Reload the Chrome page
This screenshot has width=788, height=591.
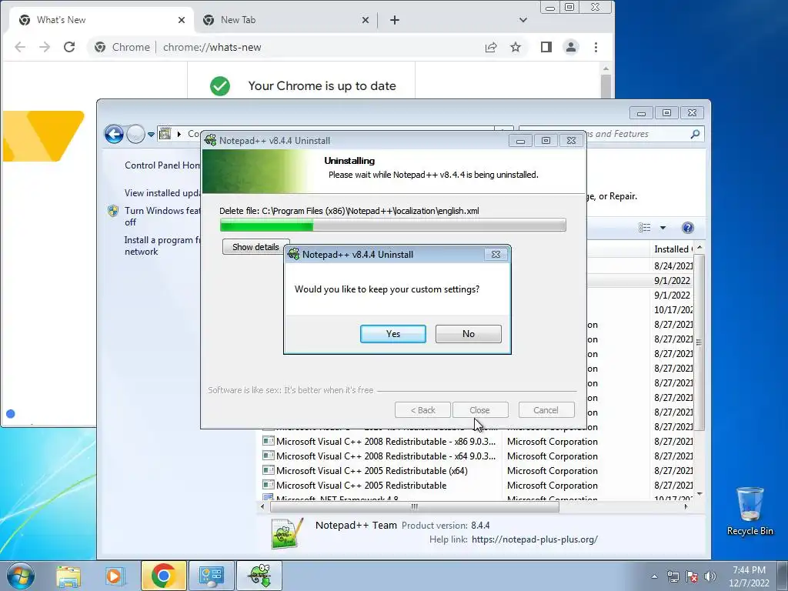click(x=69, y=47)
